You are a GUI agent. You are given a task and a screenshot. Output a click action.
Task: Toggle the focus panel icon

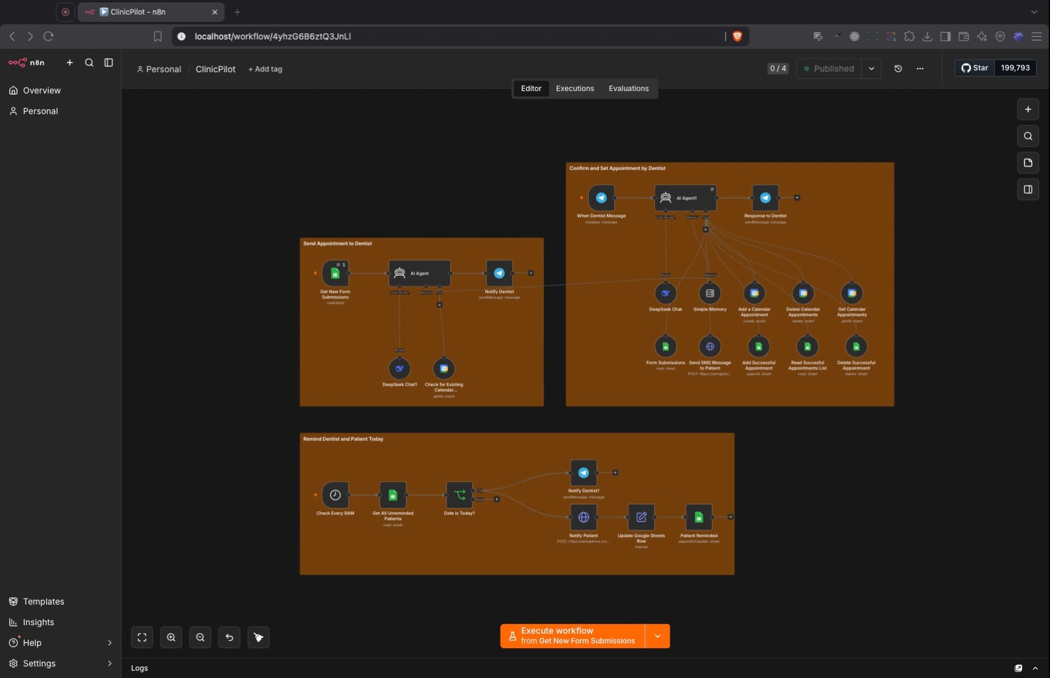pyautogui.click(x=1028, y=190)
